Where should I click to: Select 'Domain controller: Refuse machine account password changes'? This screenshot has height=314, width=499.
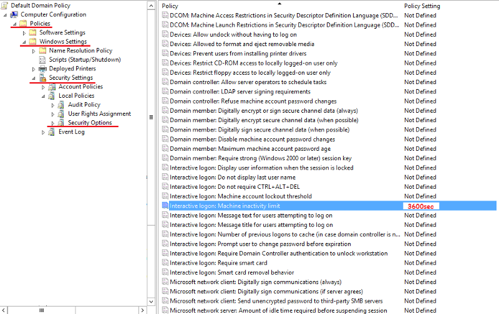tap(253, 101)
